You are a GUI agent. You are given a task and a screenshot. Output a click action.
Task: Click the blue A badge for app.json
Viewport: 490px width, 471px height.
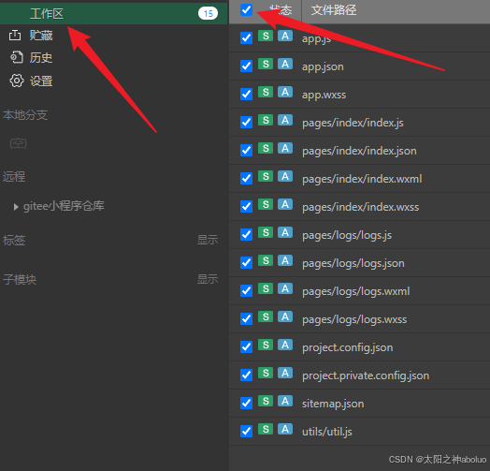point(285,65)
